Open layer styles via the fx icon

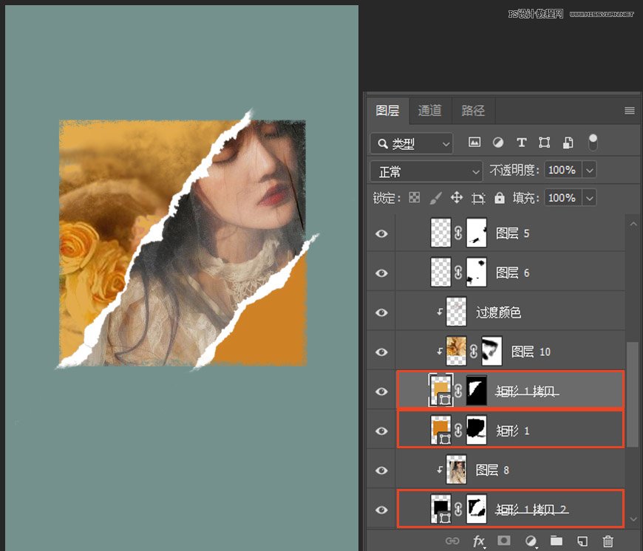478,541
